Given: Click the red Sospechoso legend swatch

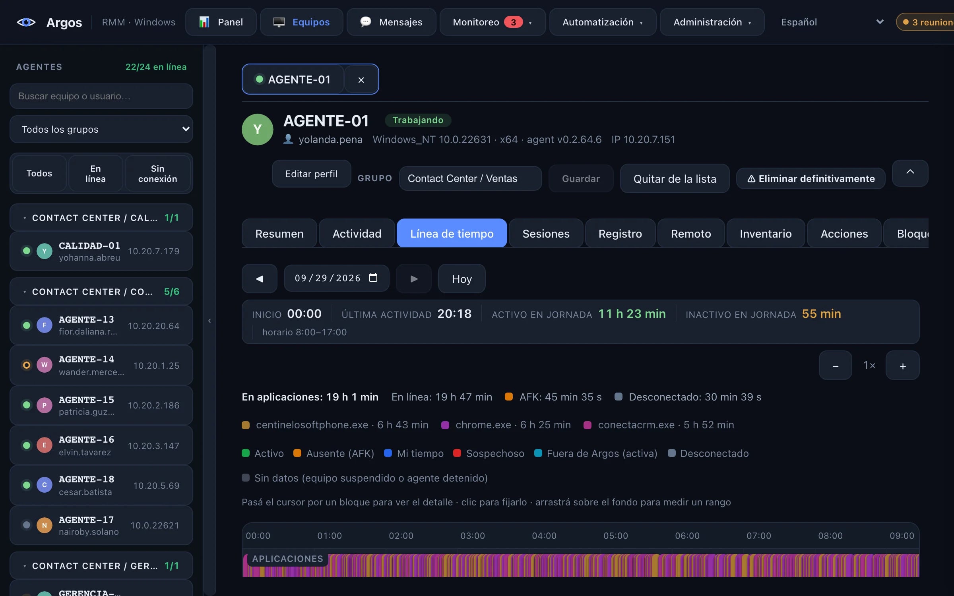Looking at the screenshot, I should [457, 453].
